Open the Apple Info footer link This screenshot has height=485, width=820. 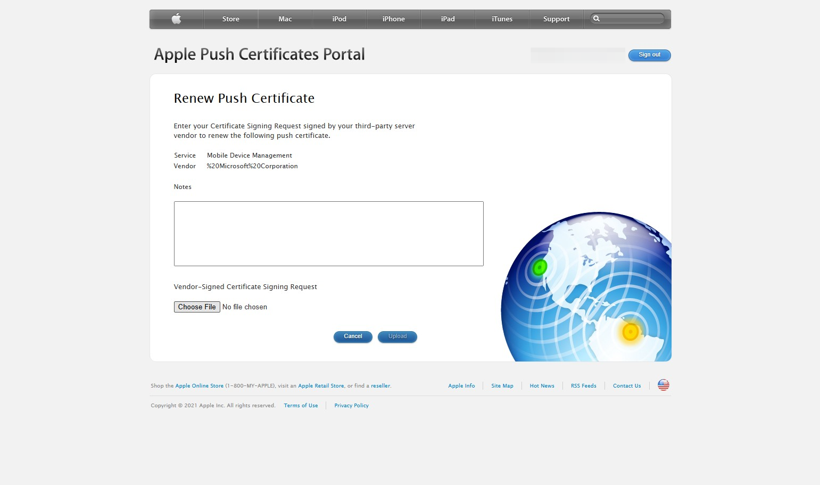coord(461,386)
